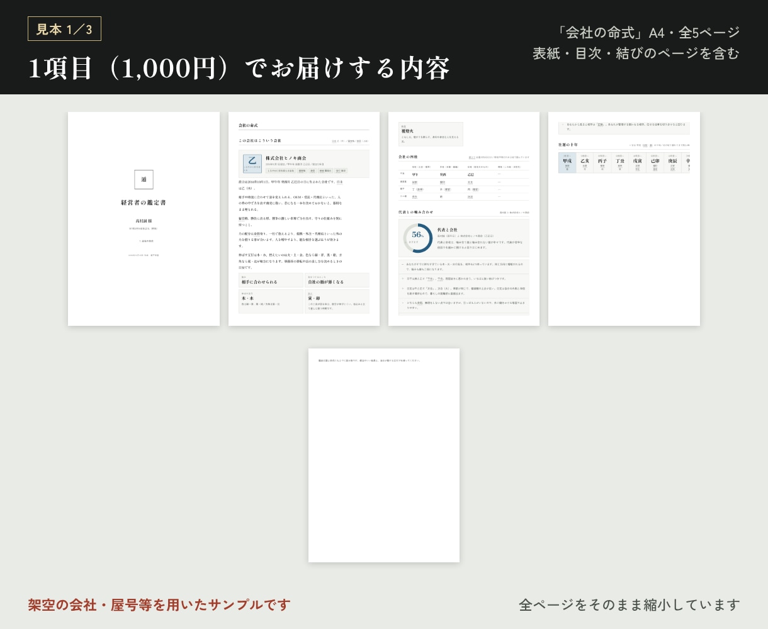Image resolution: width=768 pixels, height=629 pixels.
Task: Select the 己卯 decade cell
Action: coord(655,163)
